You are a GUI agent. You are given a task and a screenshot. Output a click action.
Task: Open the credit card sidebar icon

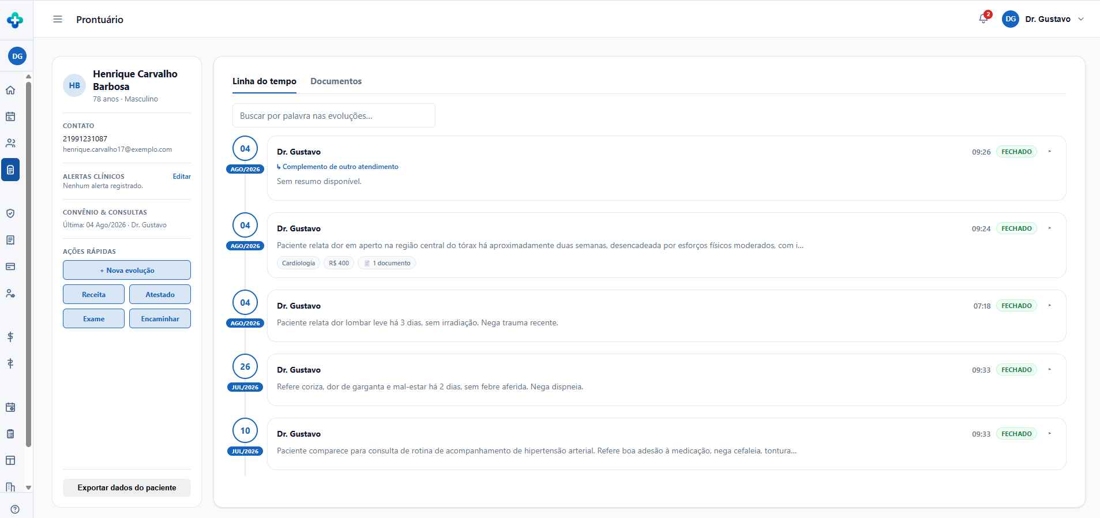(10, 266)
